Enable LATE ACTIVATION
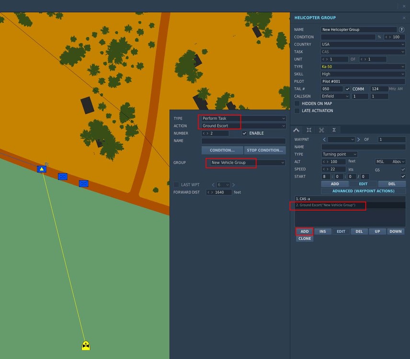The image size is (410, 359). click(x=297, y=111)
